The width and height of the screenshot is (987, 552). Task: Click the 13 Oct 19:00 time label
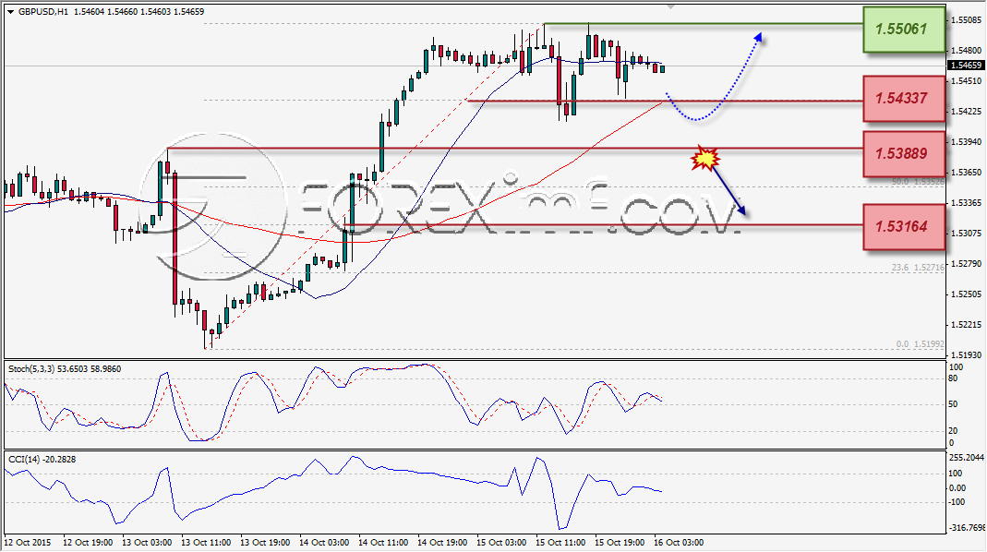tap(265, 542)
